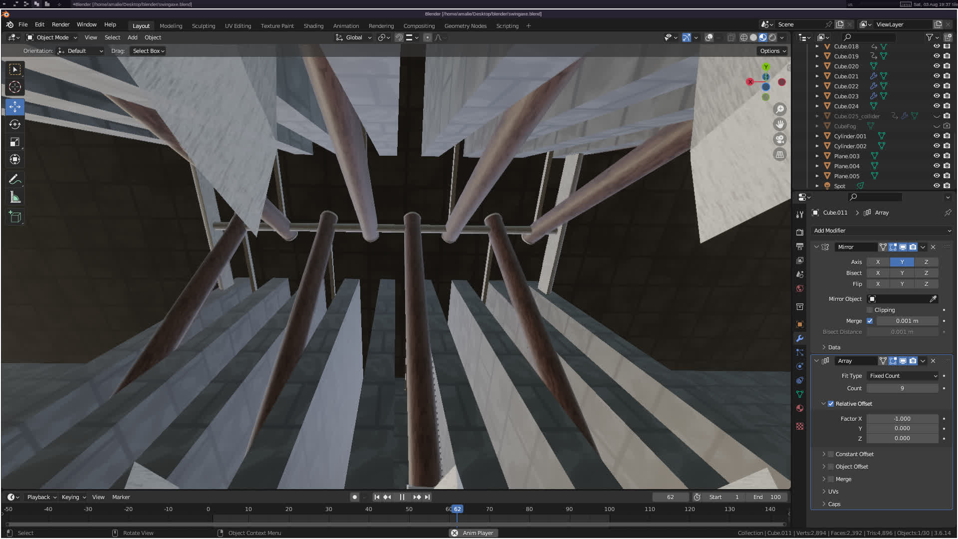Enable X axis for Mirror modifier
This screenshot has width=958, height=539.
(x=878, y=262)
